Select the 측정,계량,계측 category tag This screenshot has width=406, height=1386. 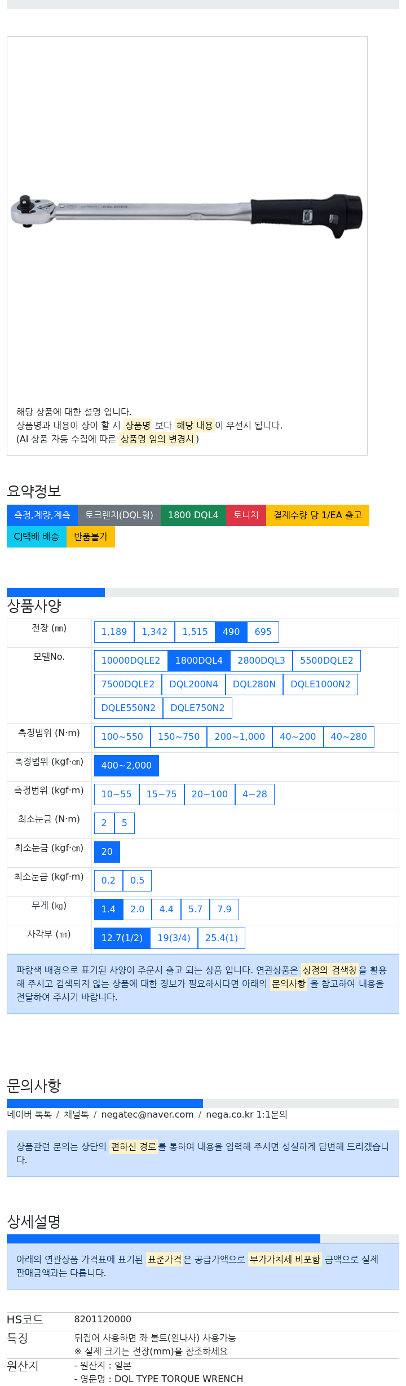[x=42, y=515]
